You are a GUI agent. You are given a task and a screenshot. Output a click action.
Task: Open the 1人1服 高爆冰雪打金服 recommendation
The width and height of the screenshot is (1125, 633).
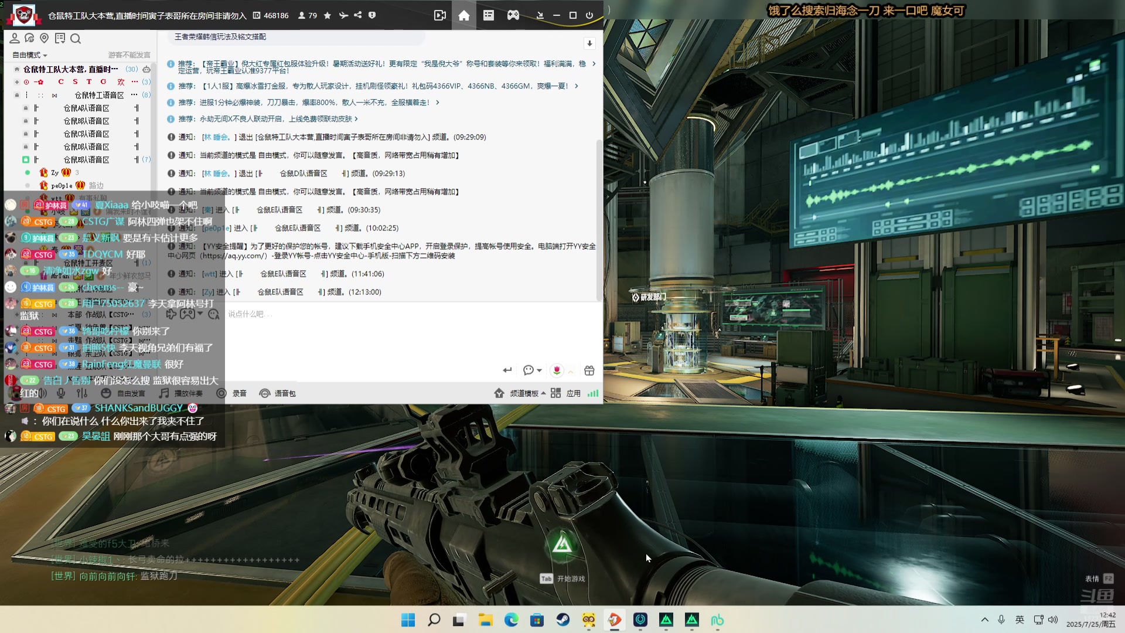(x=378, y=86)
